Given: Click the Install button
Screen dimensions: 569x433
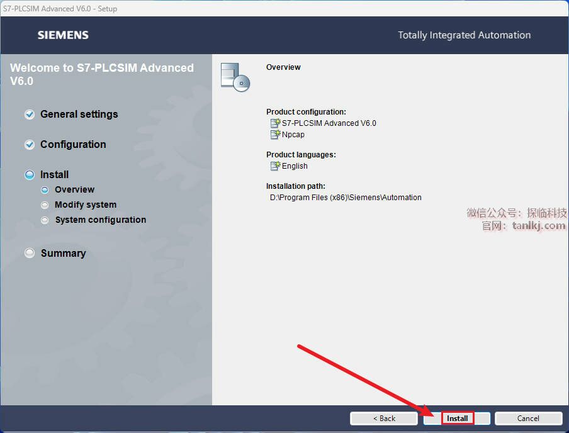Looking at the screenshot, I should pyautogui.click(x=456, y=418).
